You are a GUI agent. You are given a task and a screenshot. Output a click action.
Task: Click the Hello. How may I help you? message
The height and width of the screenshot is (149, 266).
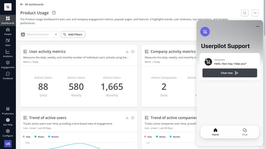230,64
